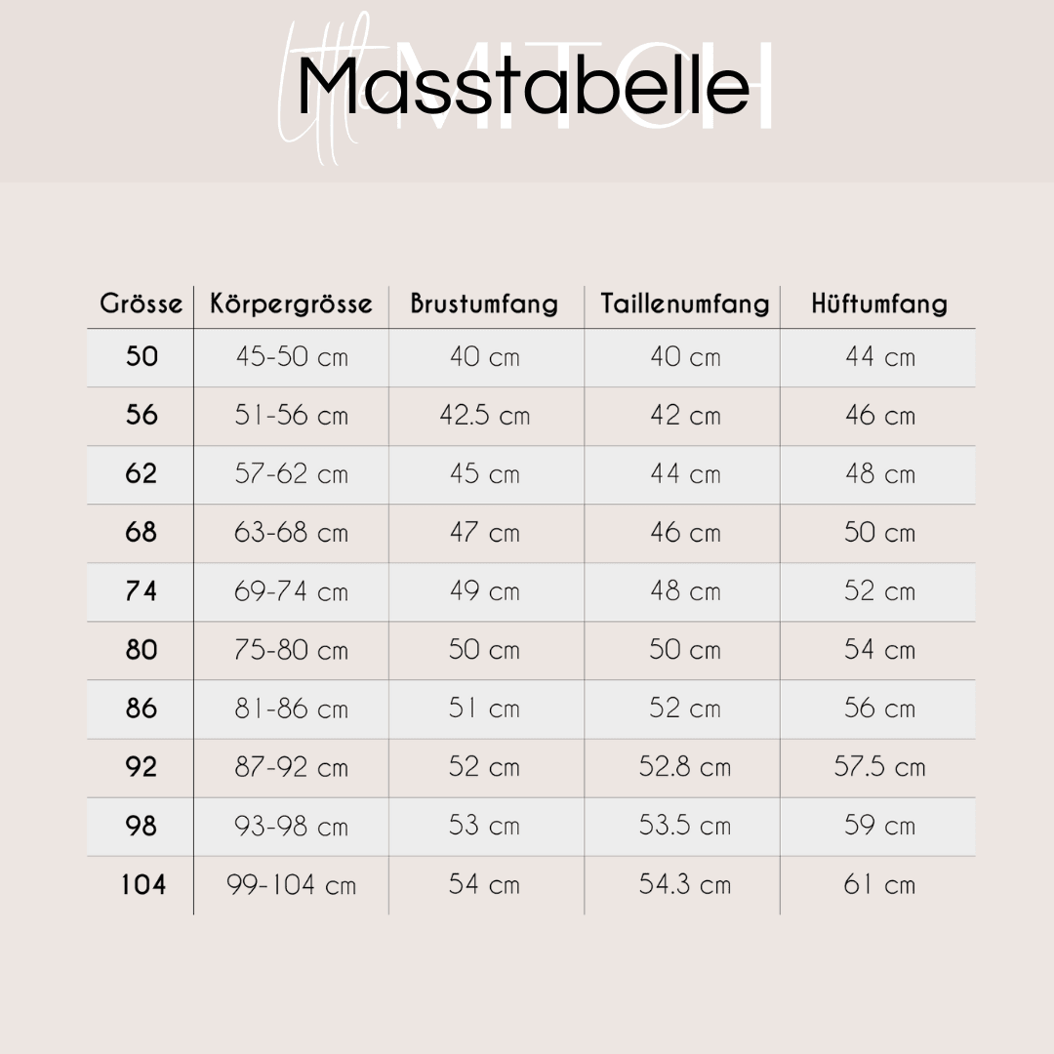Select the 81-86 cm Körpergrösse cell
The width and height of the screenshot is (1054, 1054).
click(x=291, y=709)
